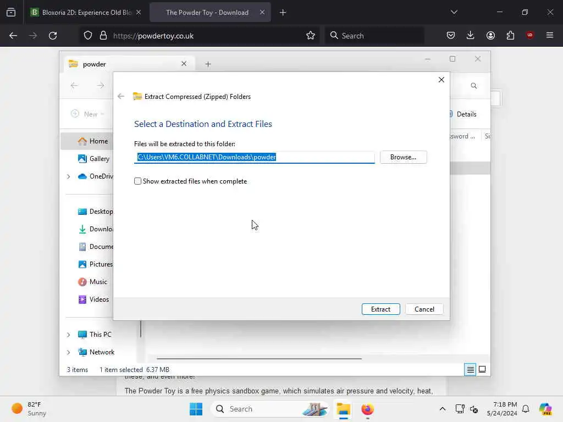Open Desktop folder in sidebar

click(x=95, y=212)
